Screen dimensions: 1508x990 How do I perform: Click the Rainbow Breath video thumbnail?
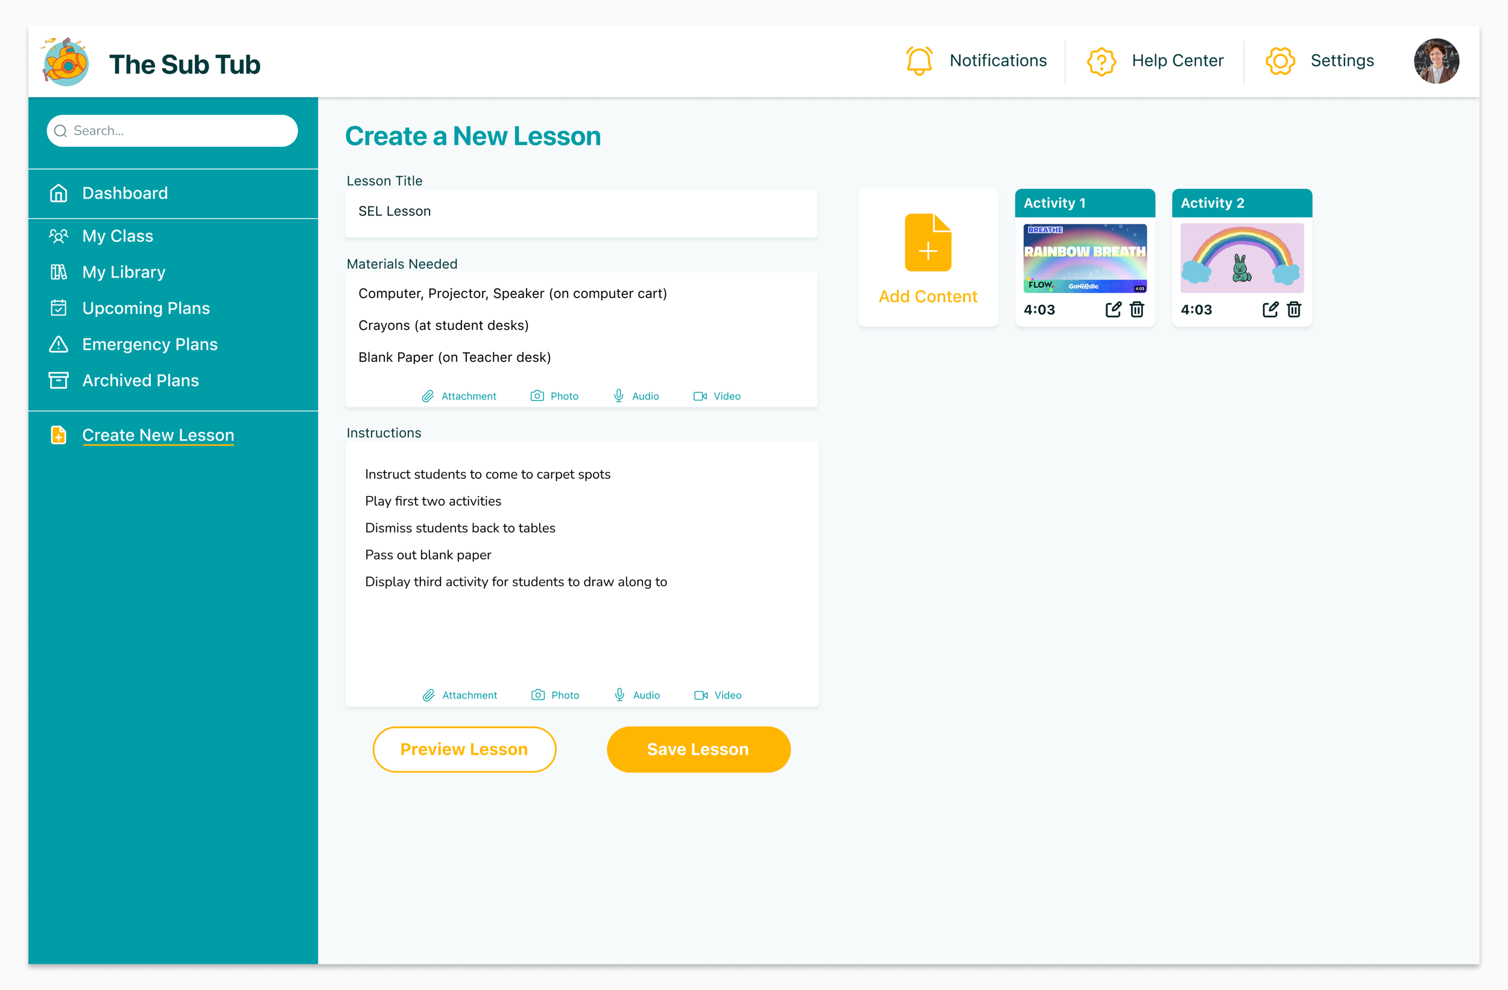point(1085,258)
